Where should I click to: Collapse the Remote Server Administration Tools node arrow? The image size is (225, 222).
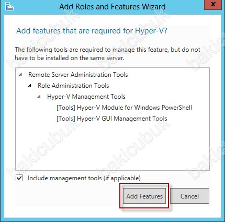20,75
